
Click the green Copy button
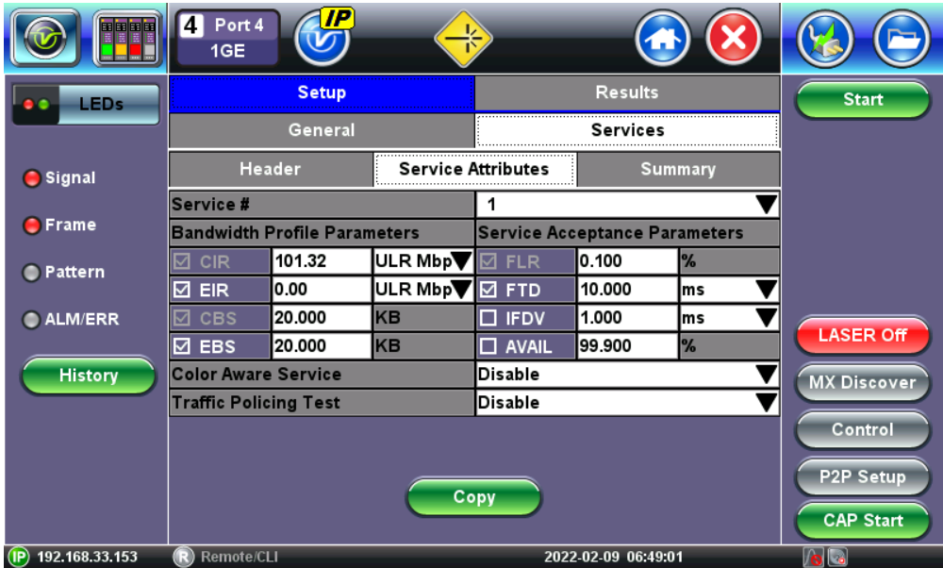point(474,497)
